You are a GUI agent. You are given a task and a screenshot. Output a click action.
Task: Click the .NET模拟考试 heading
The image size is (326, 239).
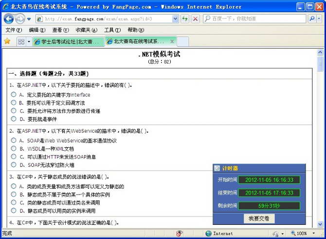(x=160, y=54)
